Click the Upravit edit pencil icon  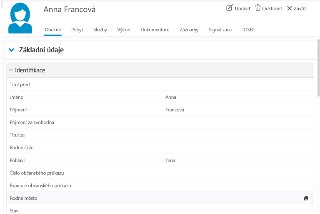click(x=230, y=8)
